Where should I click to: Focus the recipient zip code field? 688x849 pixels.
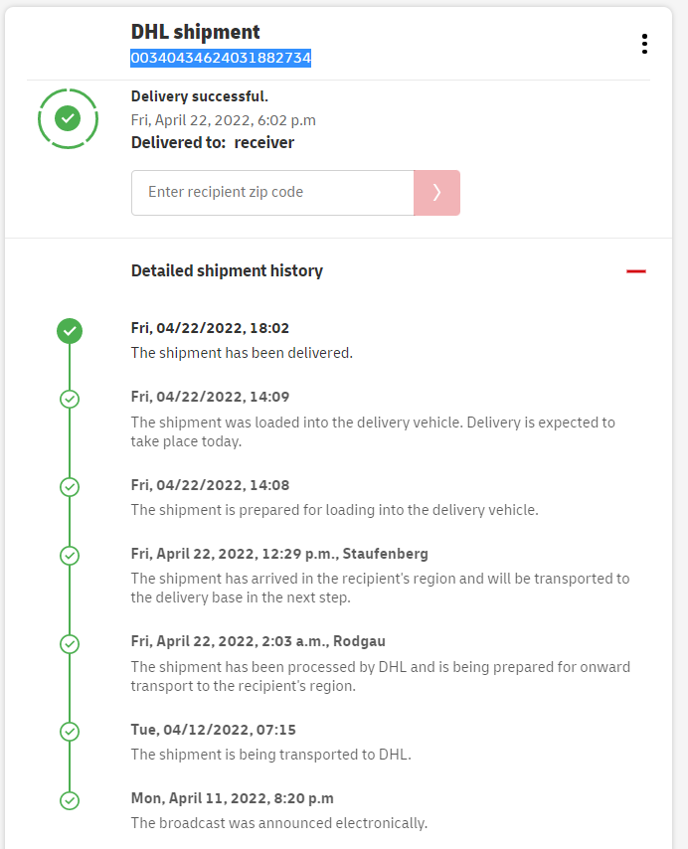pos(272,193)
